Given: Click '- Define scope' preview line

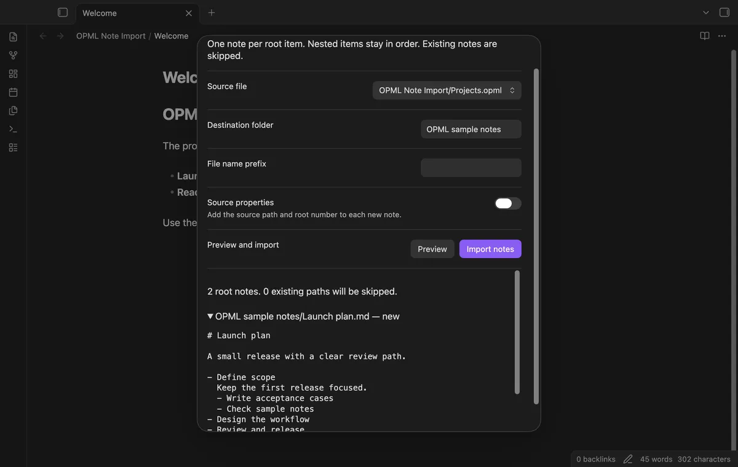Looking at the screenshot, I should coord(241,377).
